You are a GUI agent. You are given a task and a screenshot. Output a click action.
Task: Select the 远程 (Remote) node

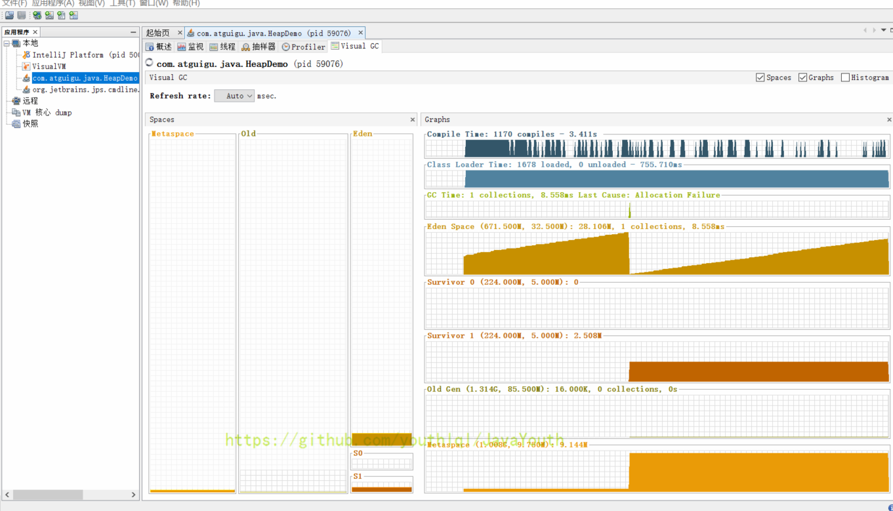click(x=30, y=101)
